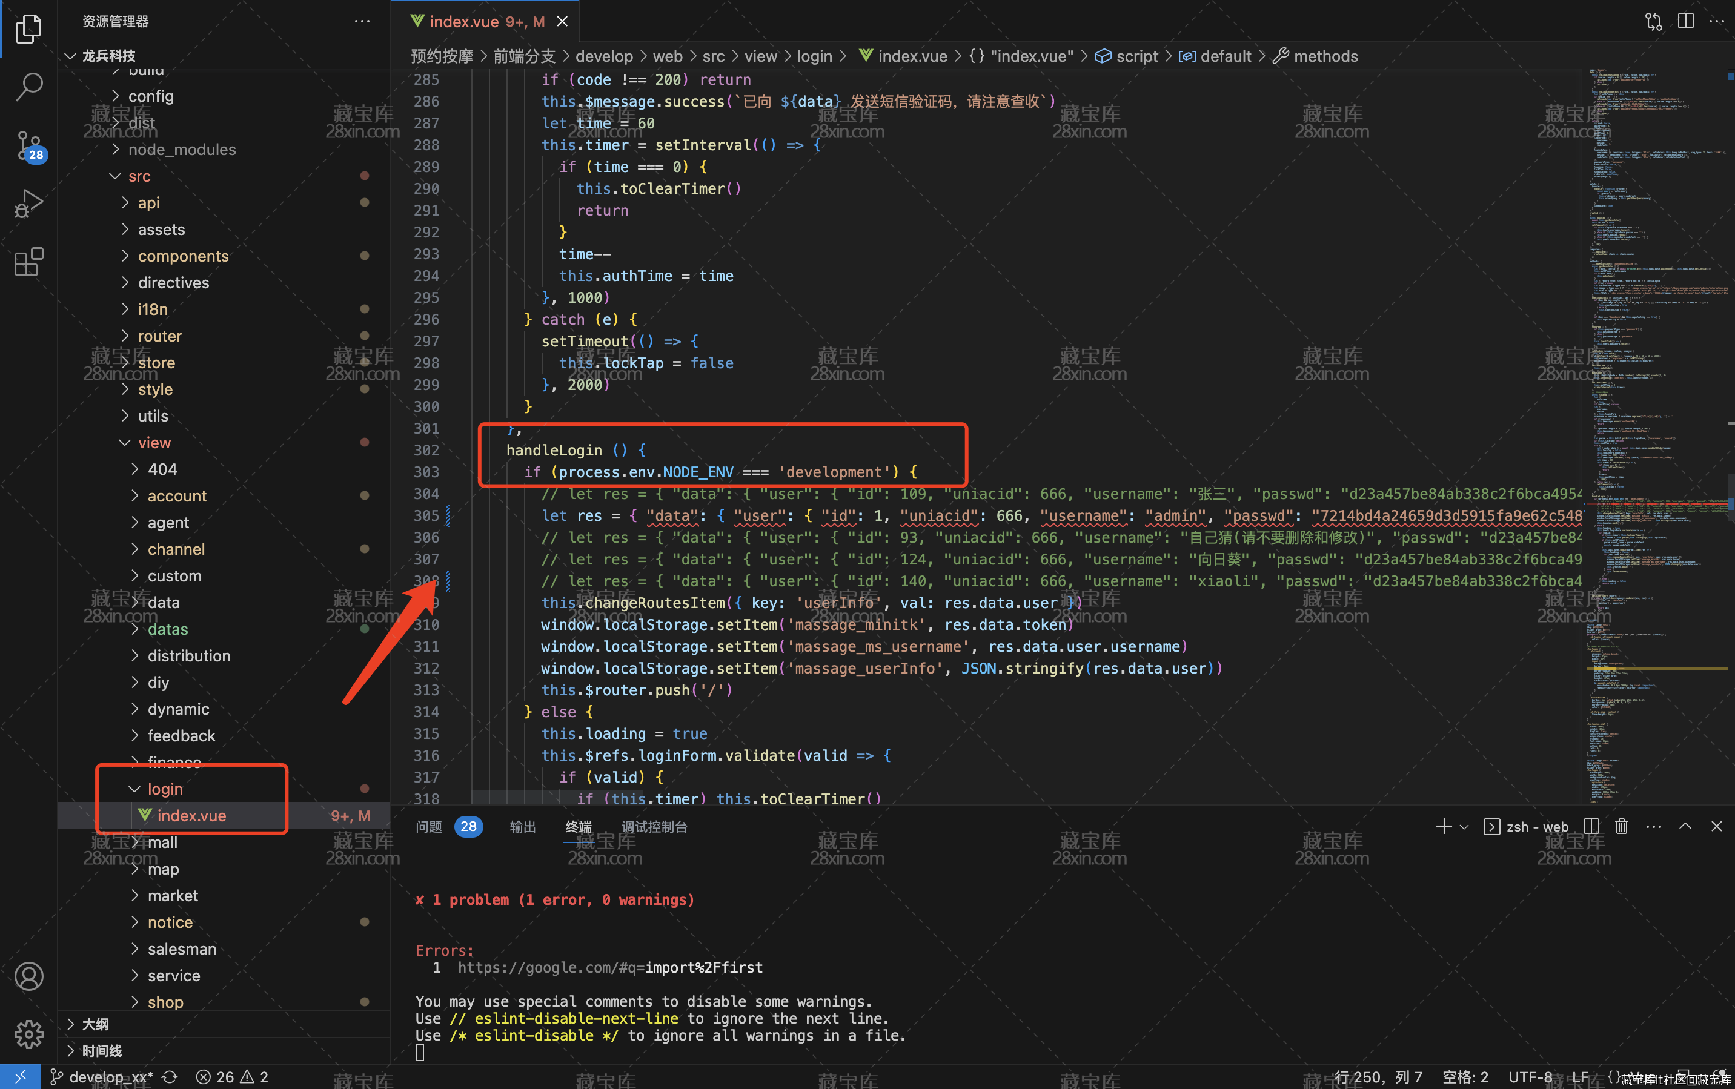Expand the components folder
The image size is (1735, 1089).
(183, 256)
